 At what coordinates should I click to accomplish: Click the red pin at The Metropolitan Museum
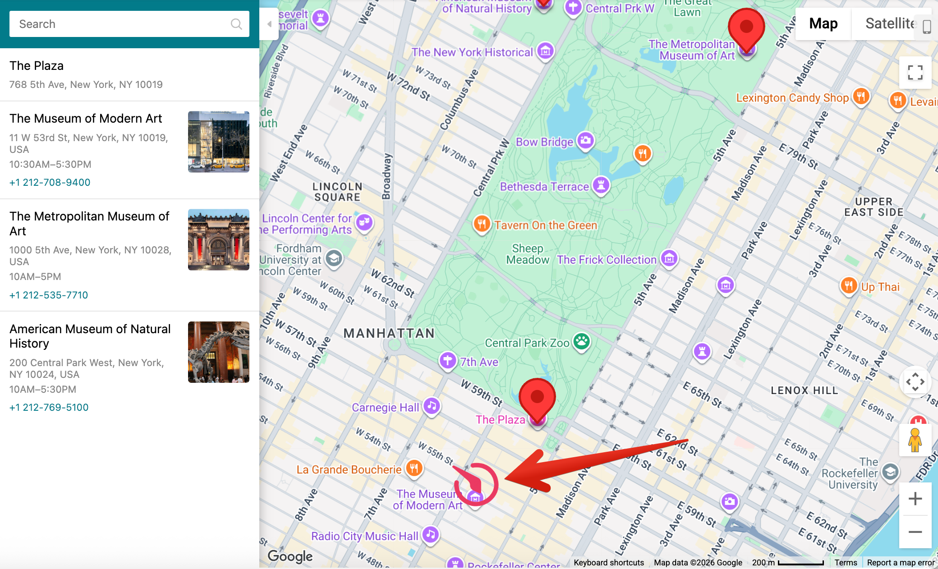(x=747, y=29)
